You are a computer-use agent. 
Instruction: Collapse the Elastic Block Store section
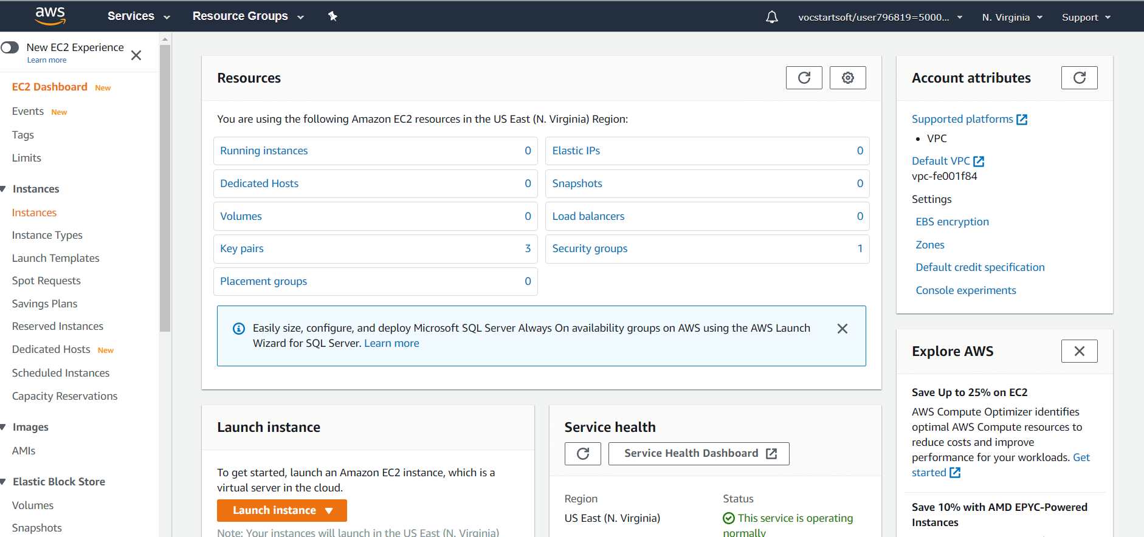[x=3, y=482]
